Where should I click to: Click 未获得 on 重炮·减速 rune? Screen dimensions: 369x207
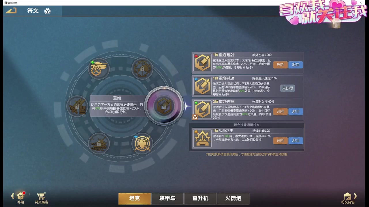(287, 88)
